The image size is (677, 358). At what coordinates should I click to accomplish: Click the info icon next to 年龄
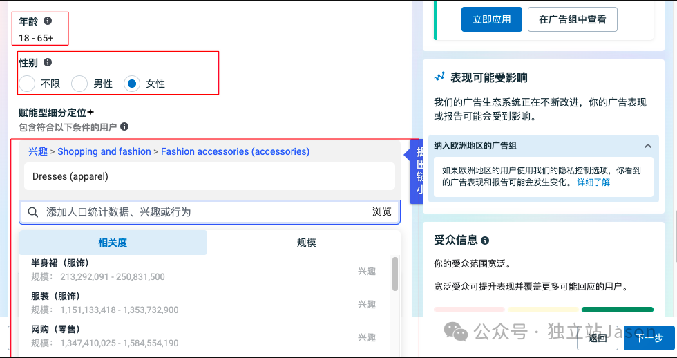pyautogui.click(x=48, y=21)
